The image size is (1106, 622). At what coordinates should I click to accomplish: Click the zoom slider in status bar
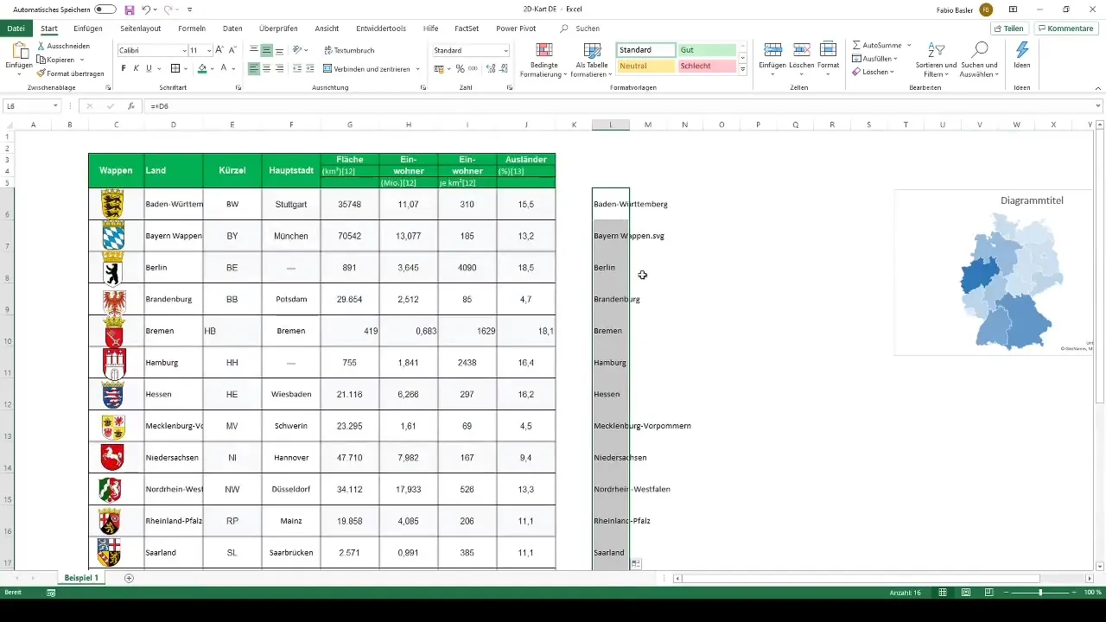point(1040,593)
